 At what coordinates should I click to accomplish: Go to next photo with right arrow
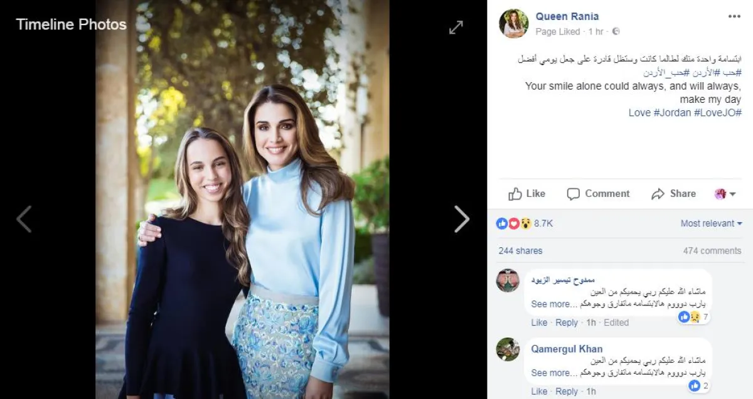pyautogui.click(x=461, y=219)
